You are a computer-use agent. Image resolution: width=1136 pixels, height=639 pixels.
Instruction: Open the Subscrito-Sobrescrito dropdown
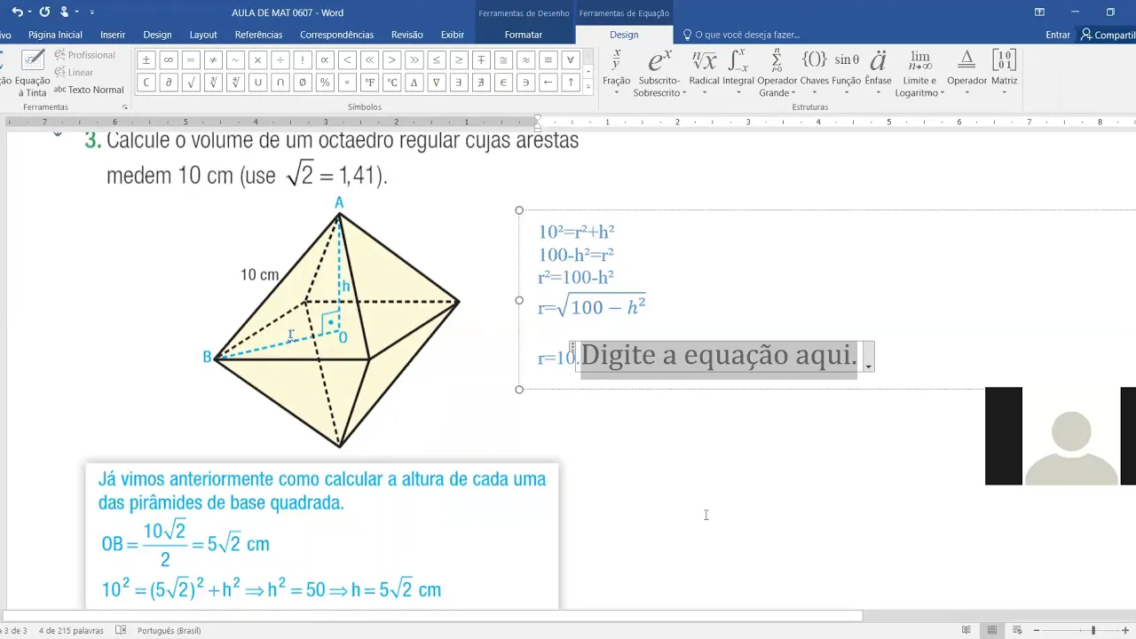[x=659, y=73]
